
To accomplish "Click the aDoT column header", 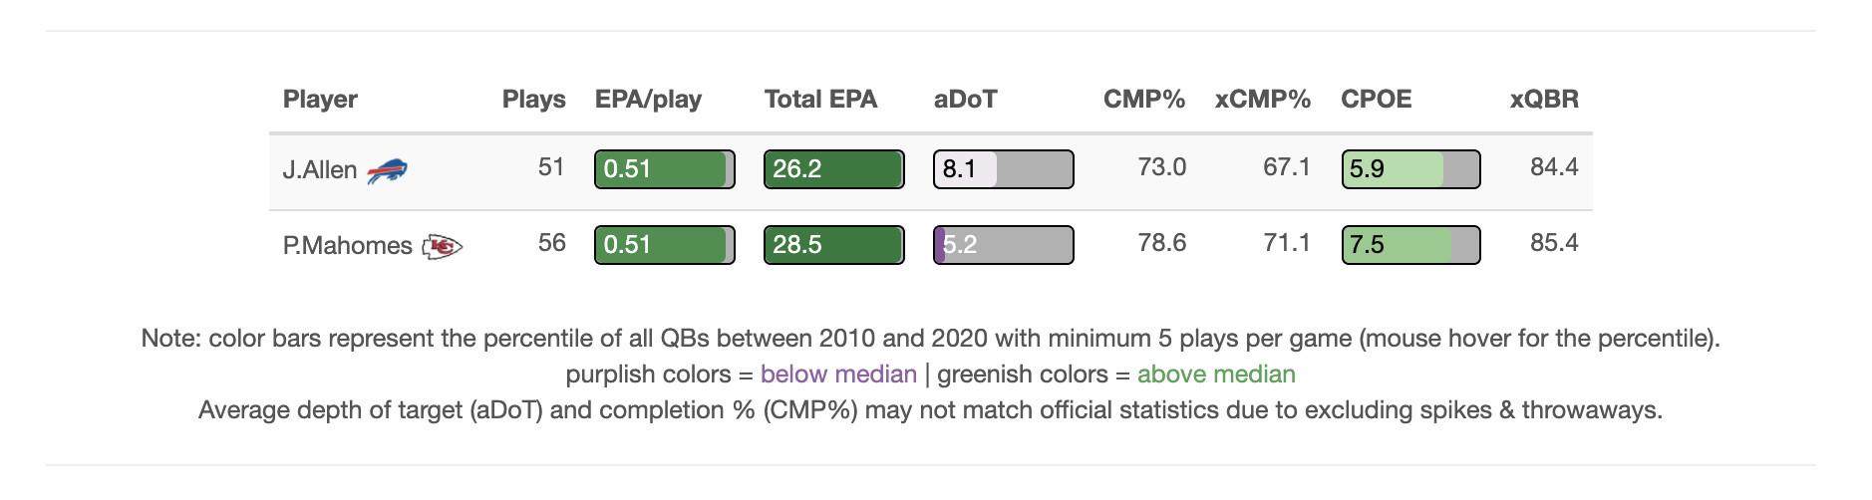I will point(965,100).
